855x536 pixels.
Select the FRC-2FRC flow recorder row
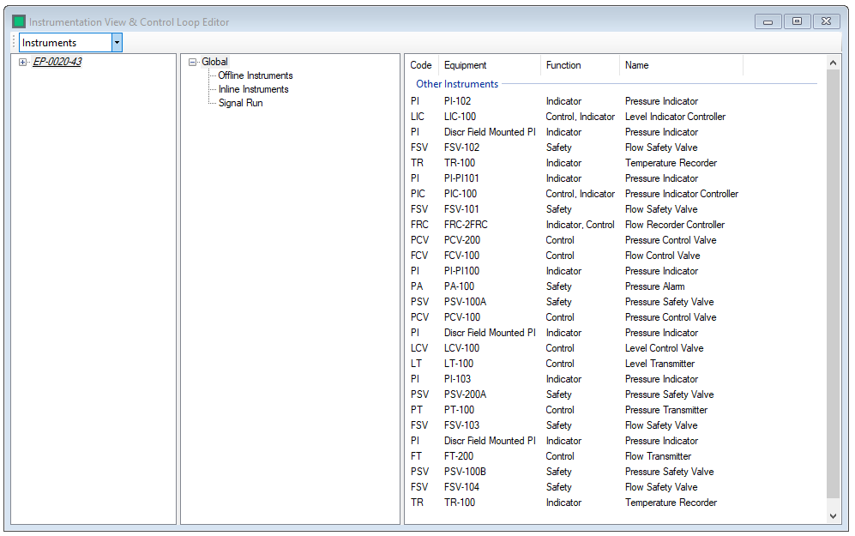pyautogui.click(x=466, y=225)
